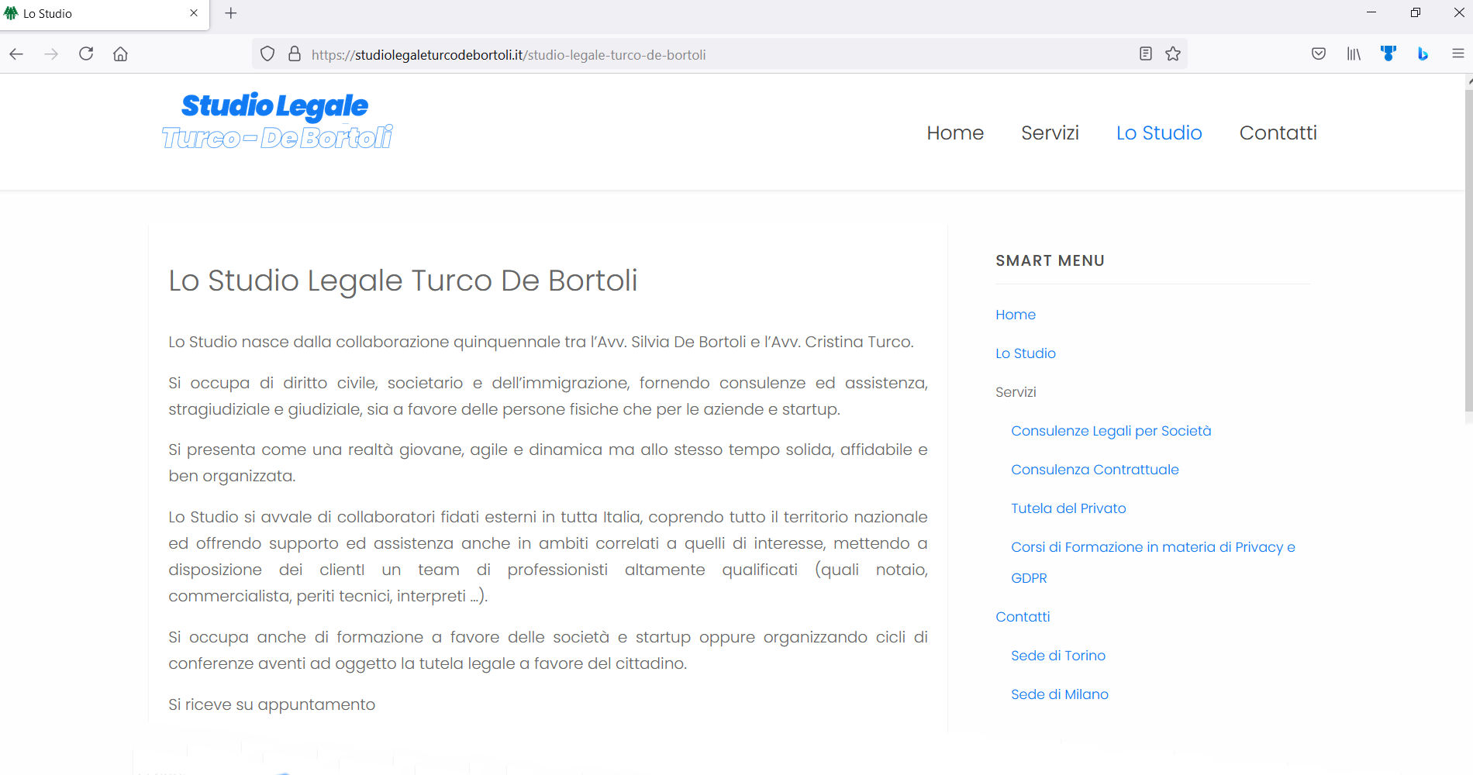Viewport: 1473px width, 775px height.
Task: Go to the browser home page
Action: point(120,54)
